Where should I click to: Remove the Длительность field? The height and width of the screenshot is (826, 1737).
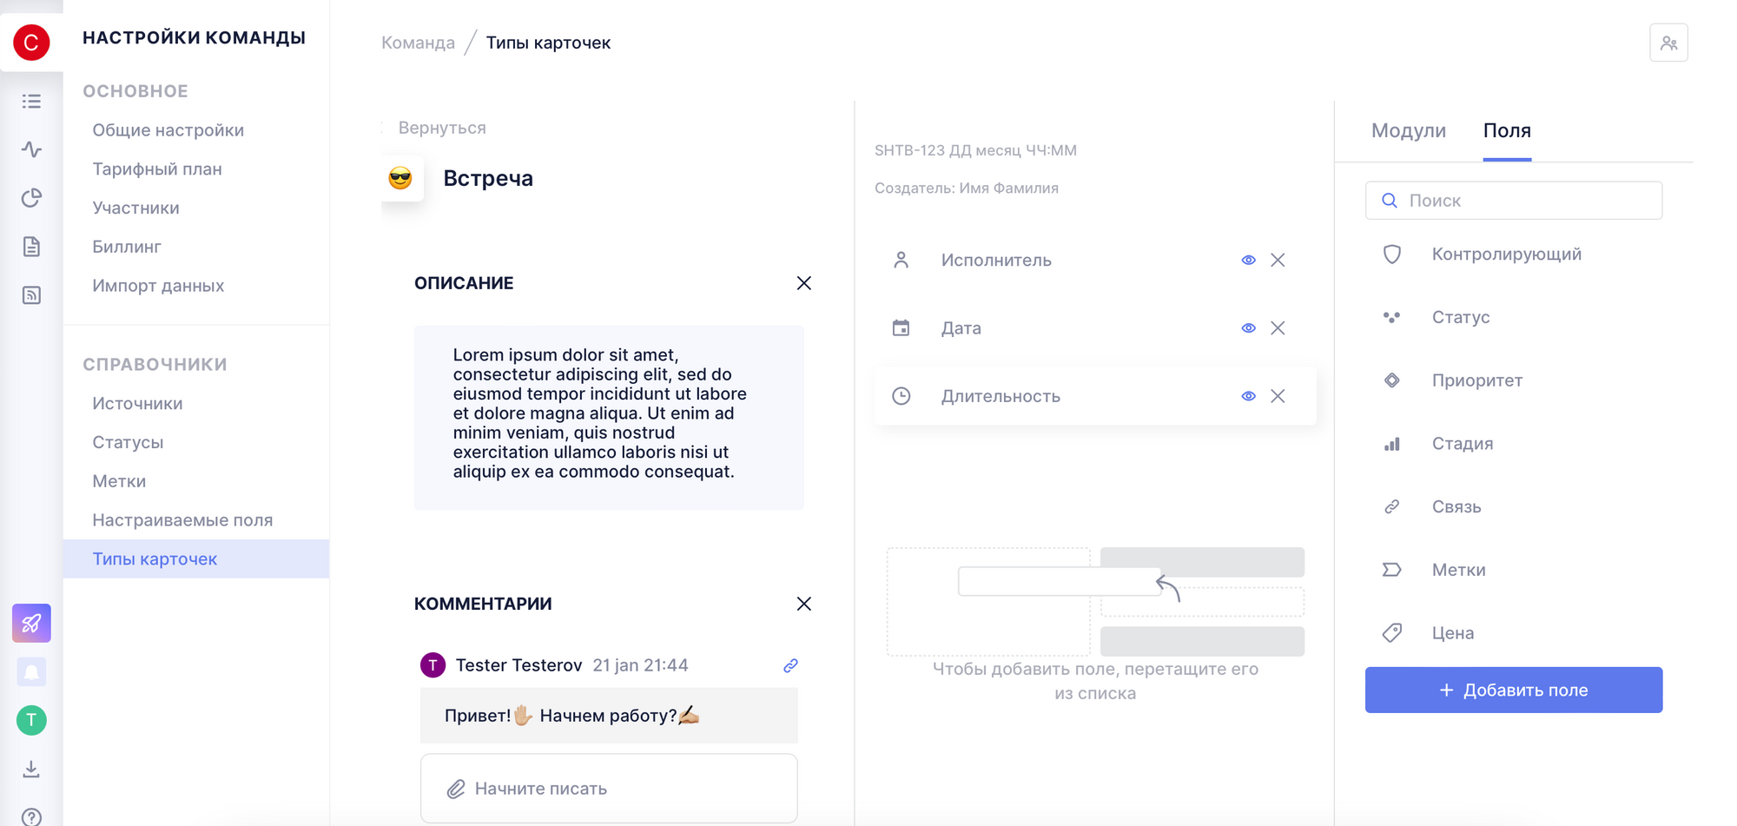pos(1278,396)
